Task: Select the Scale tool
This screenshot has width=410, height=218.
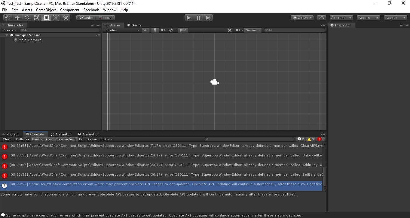Action: coord(37,18)
